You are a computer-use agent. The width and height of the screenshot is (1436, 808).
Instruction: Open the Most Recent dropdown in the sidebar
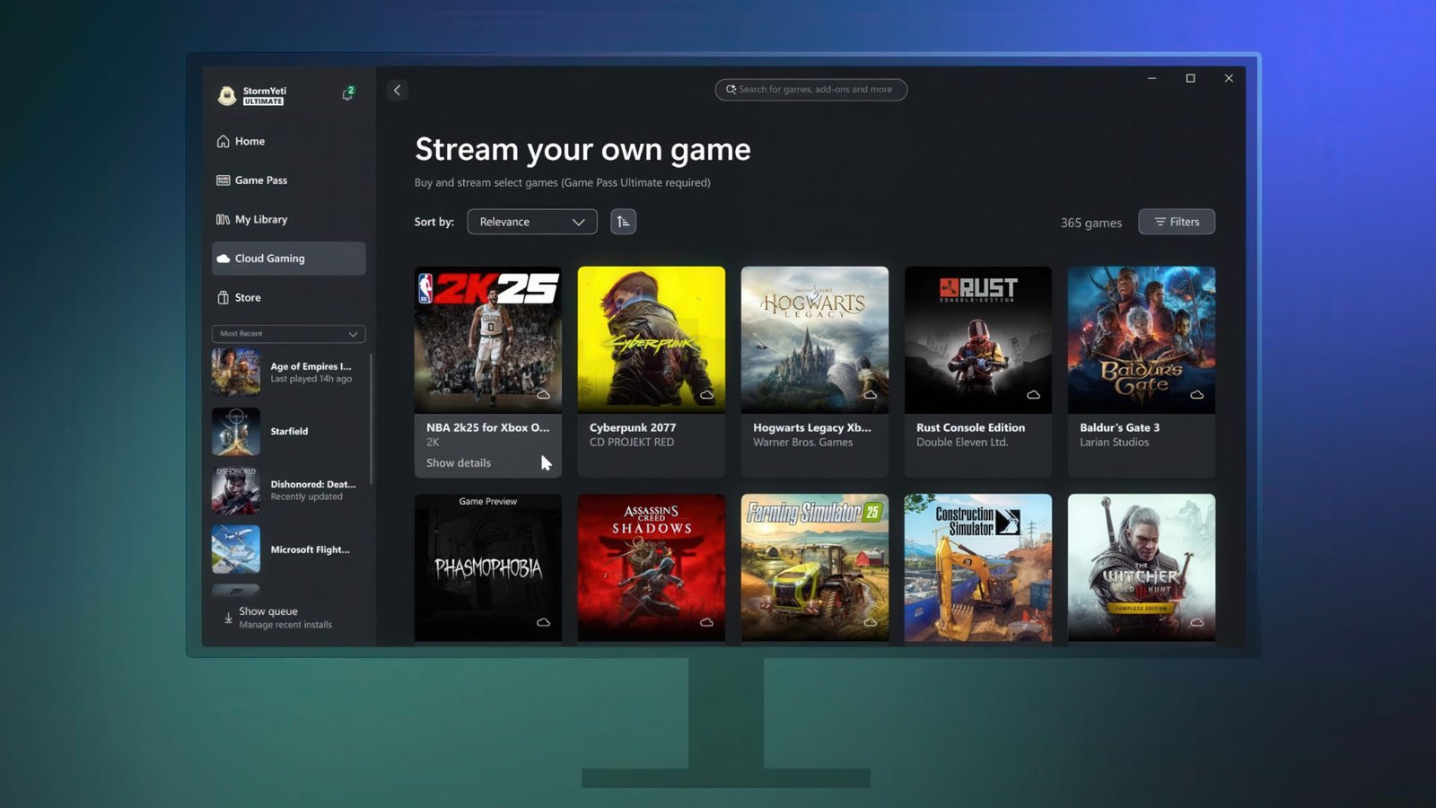click(x=287, y=333)
